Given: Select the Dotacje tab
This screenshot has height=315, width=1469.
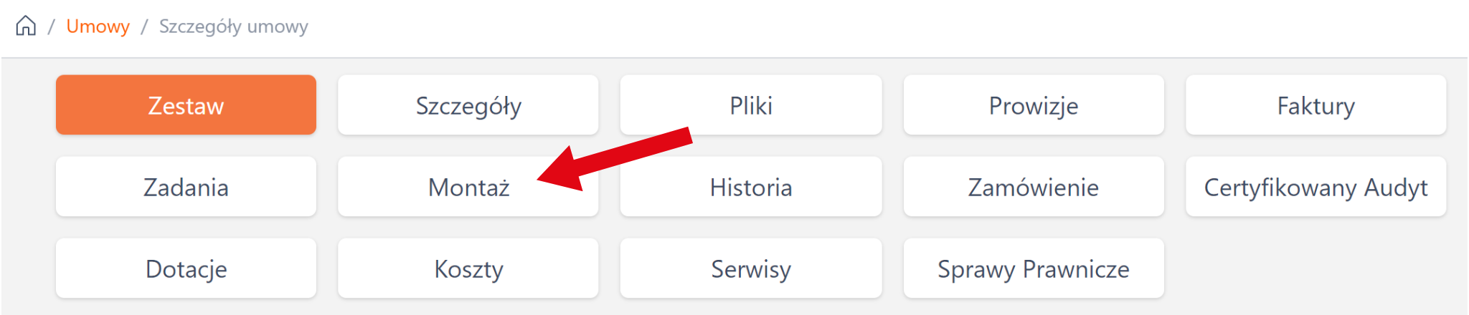Looking at the screenshot, I should pyautogui.click(x=186, y=268).
